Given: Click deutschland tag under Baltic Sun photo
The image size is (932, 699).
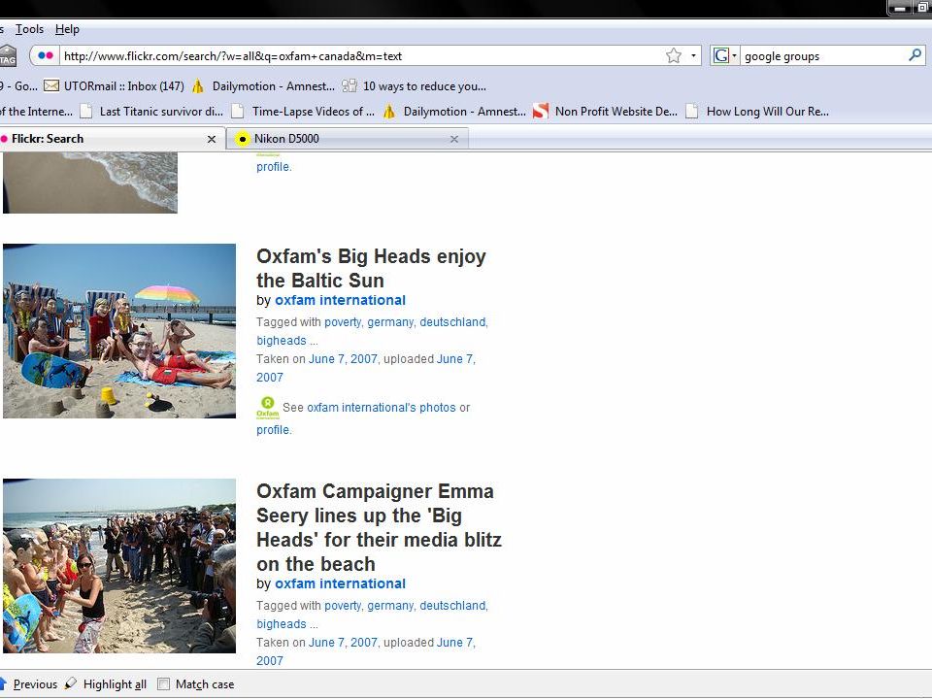Looking at the screenshot, I should [x=452, y=322].
